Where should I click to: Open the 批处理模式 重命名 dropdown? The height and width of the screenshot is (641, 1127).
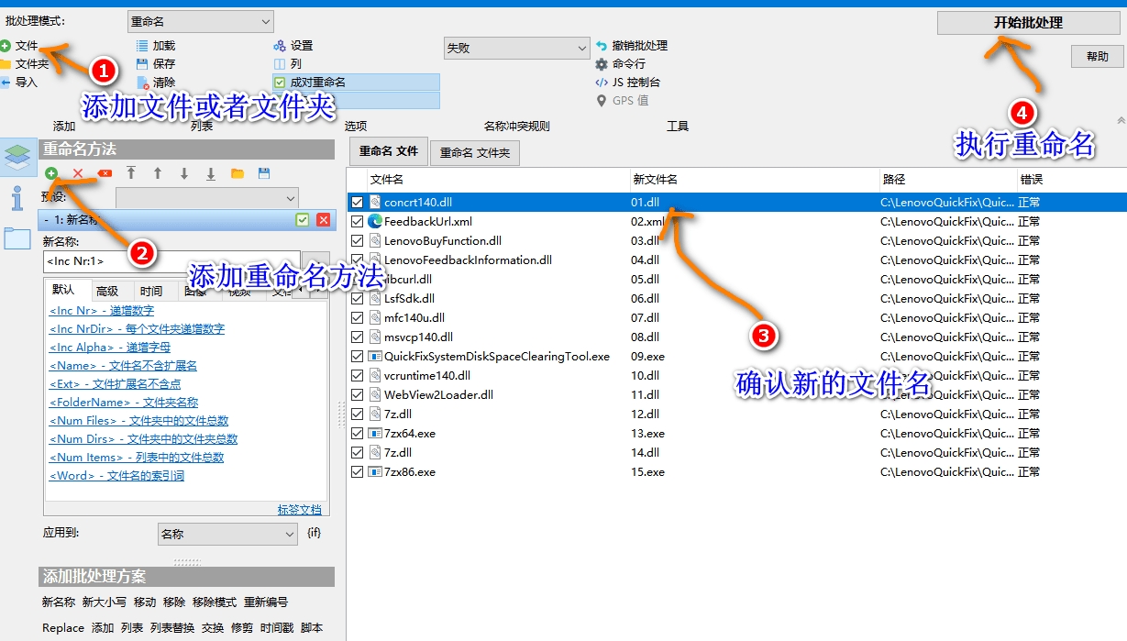click(200, 21)
